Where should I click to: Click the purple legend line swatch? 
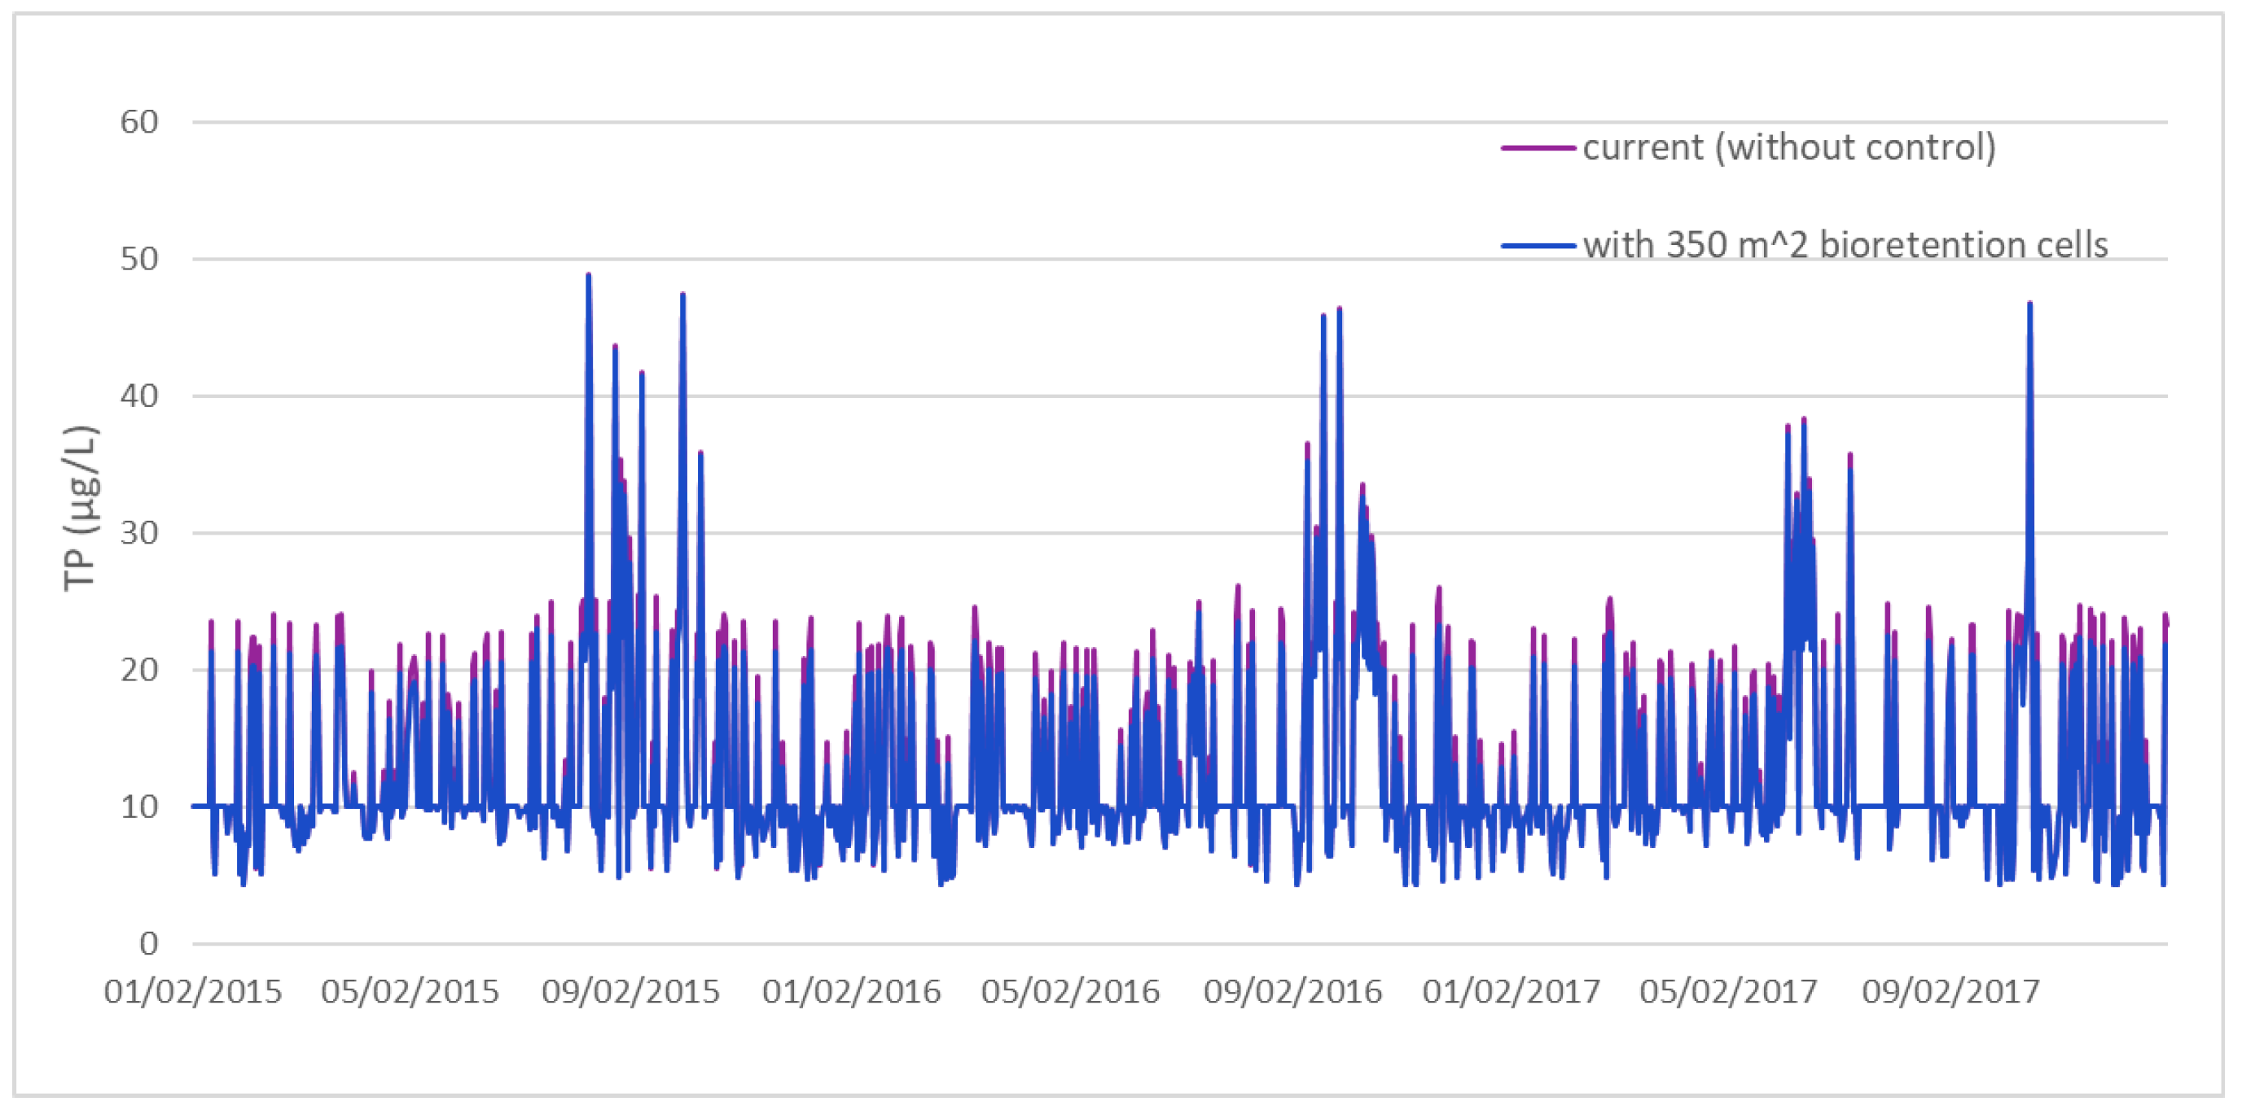(x=1537, y=148)
